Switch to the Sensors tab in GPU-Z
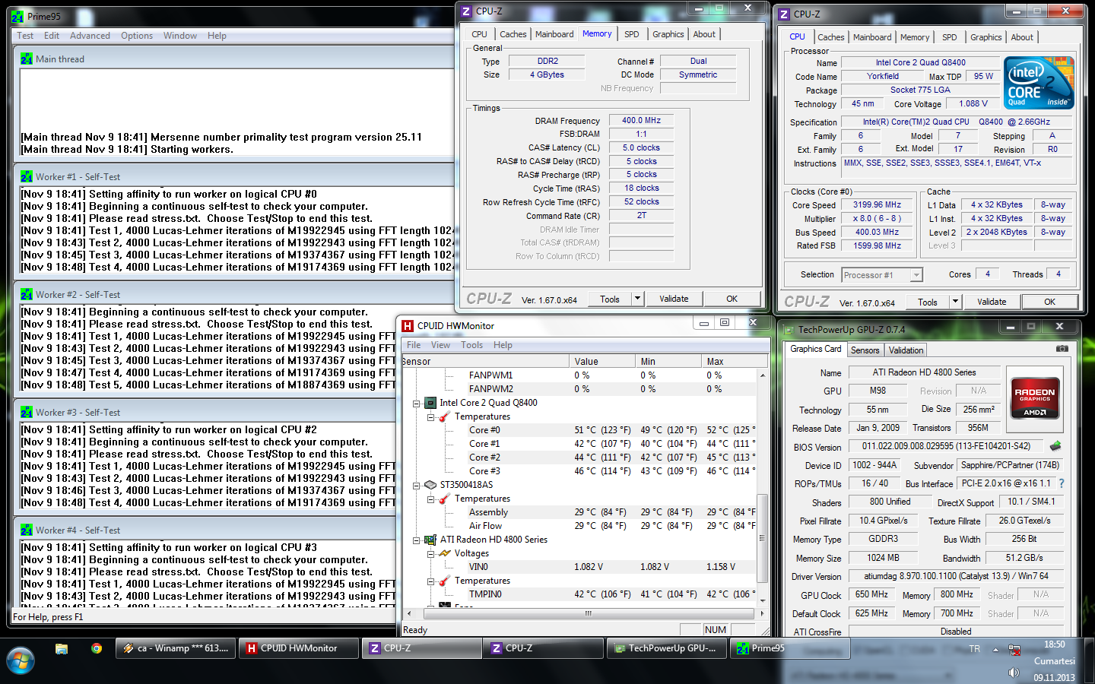Image resolution: width=1095 pixels, height=684 pixels. [x=865, y=350]
